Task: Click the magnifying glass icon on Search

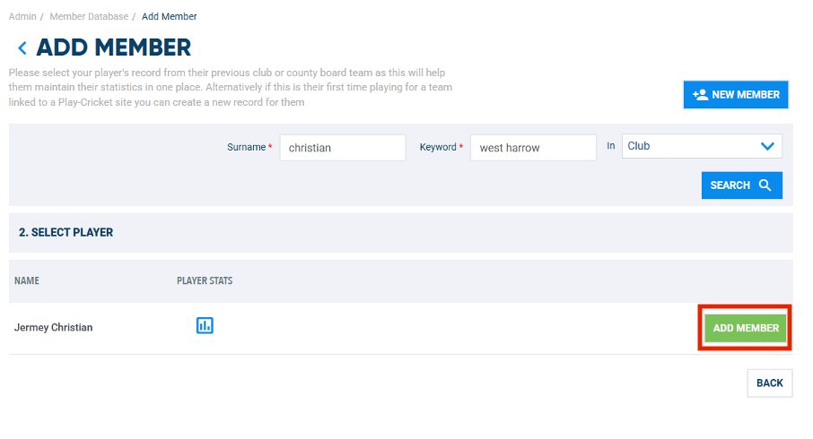Action: point(765,185)
